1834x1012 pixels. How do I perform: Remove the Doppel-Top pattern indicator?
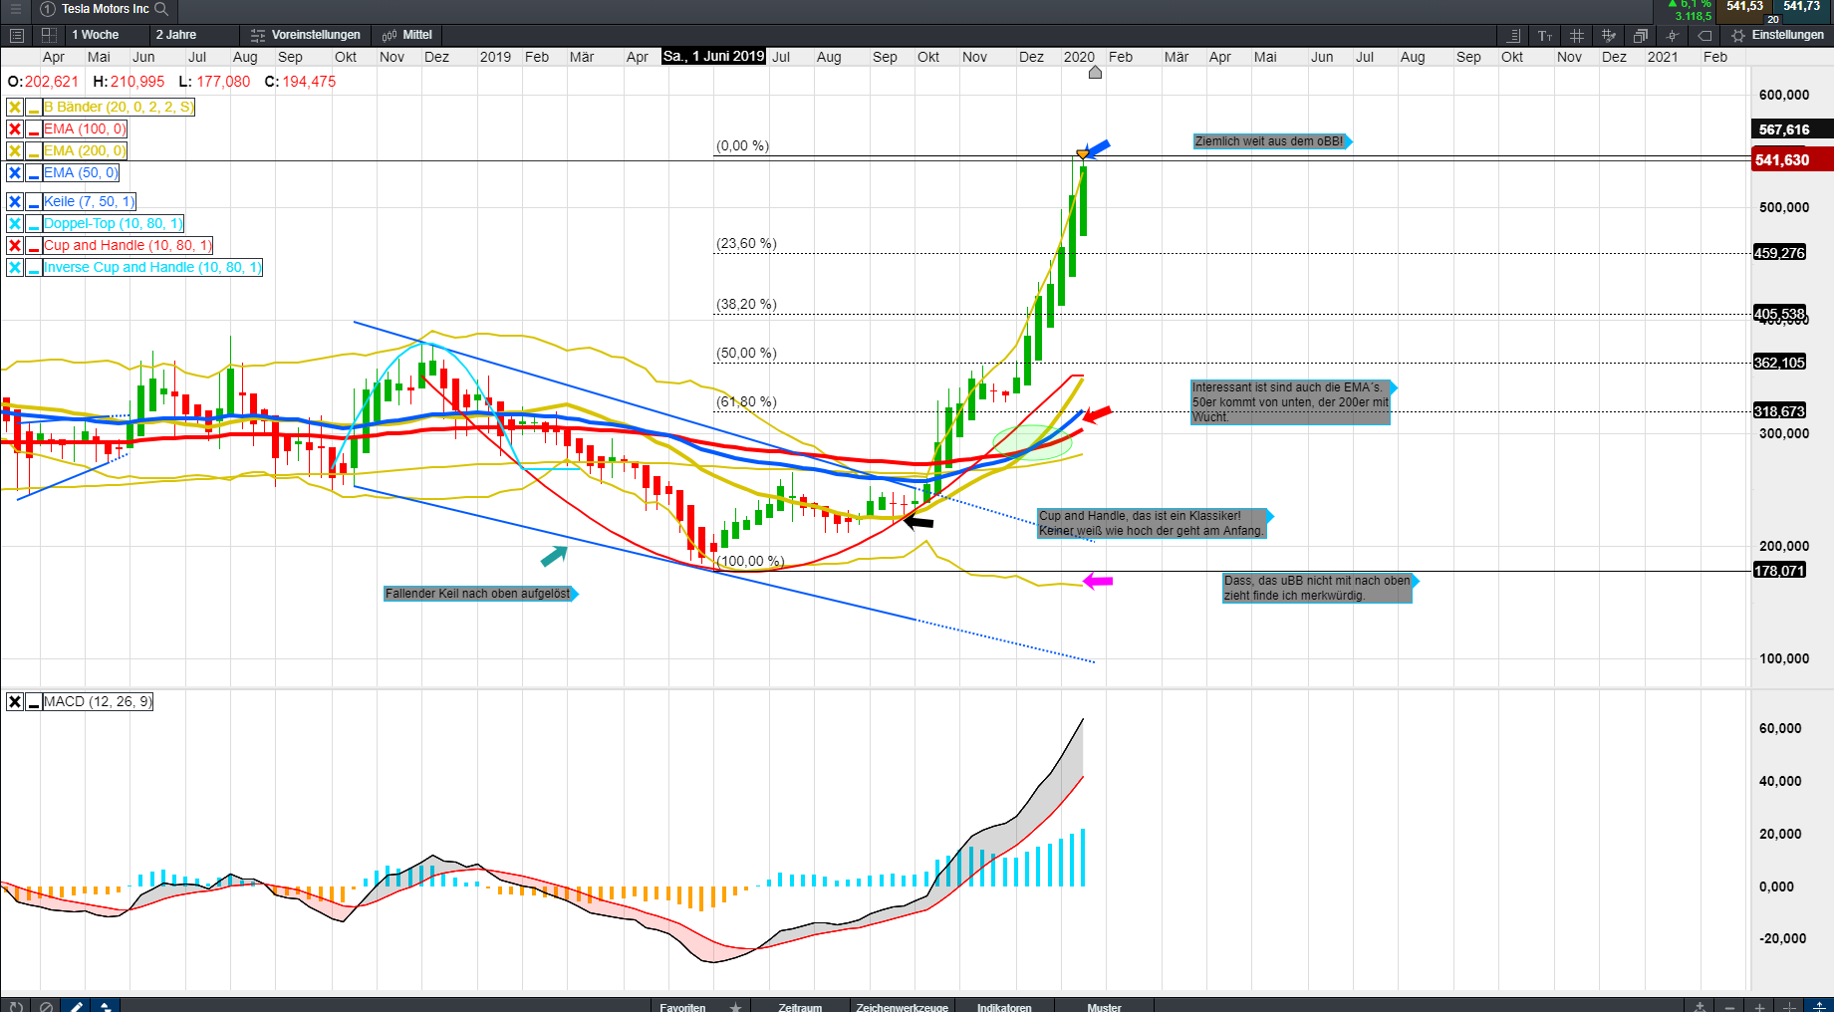coord(15,223)
